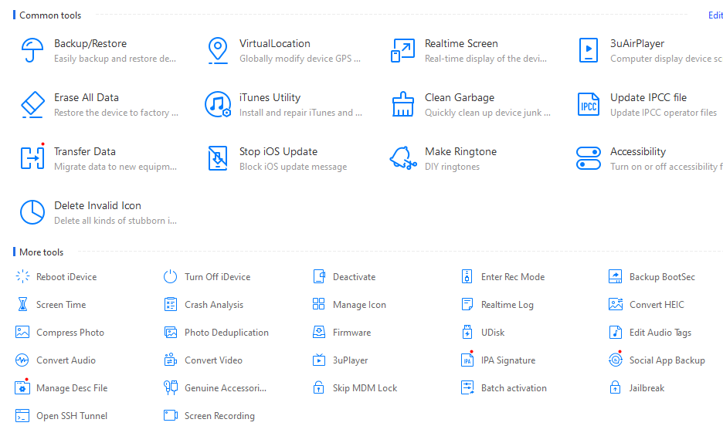This screenshot has width=723, height=426.
Task: Click the VirtualLocation pin icon
Action: click(218, 50)
